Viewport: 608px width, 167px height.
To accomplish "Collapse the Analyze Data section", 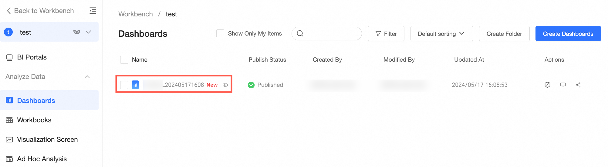I will pos(87,77).
